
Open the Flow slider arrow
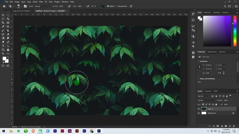pyautogui.click(x=84, y=6)
